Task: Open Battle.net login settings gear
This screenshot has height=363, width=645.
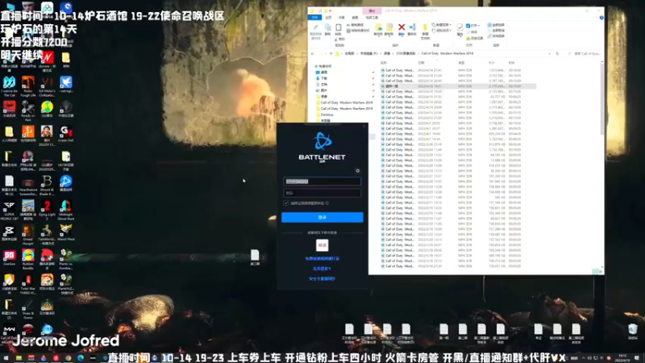Action: pos(357,170)
